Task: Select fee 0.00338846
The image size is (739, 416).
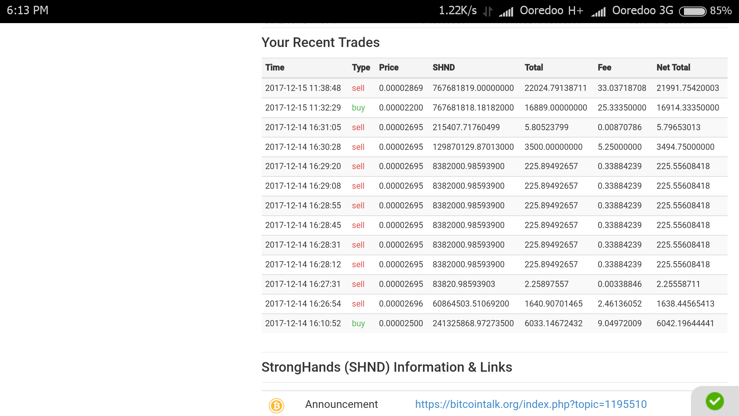Action: (x=619, y=284)
